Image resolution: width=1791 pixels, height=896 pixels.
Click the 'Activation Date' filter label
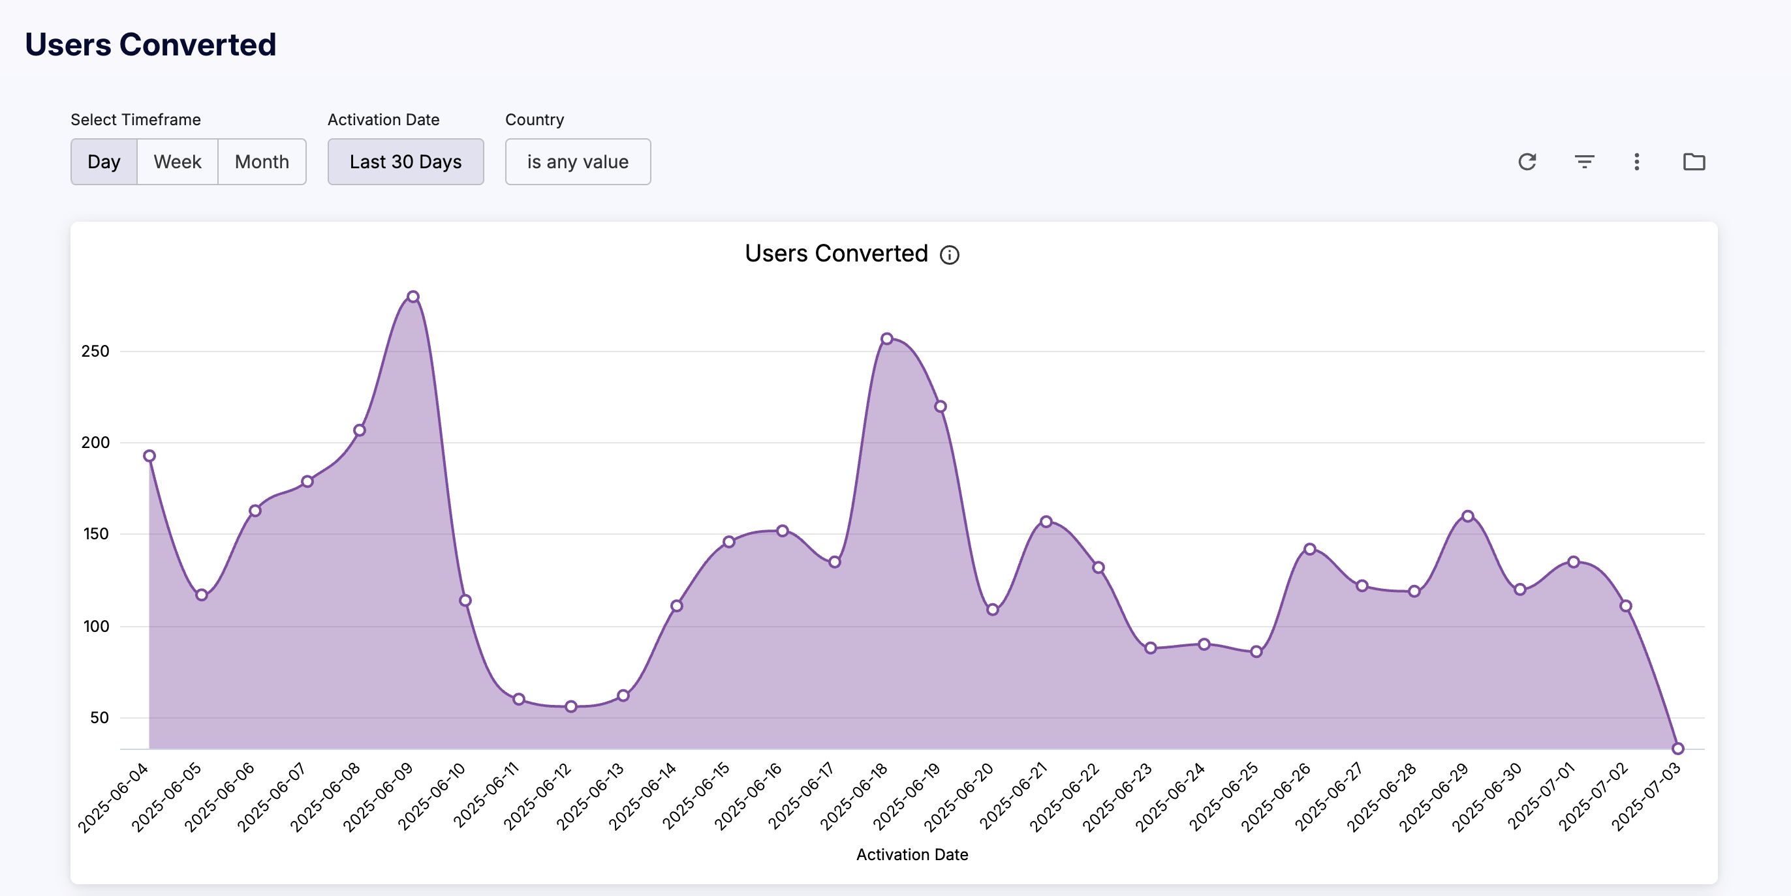coord(384,119)
